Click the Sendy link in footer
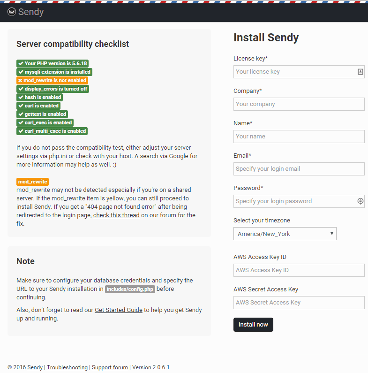368x373 pixels. point(35,367)
